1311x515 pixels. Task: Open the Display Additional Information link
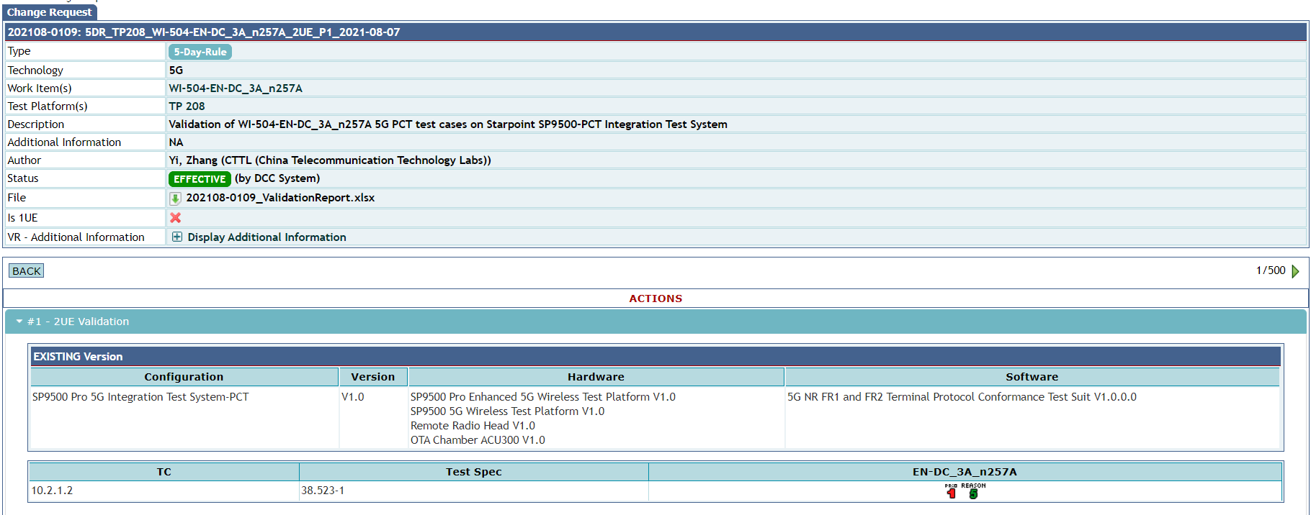click(267, 237)
